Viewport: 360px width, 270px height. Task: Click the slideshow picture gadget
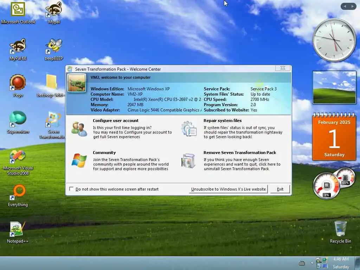pos(334,88)
